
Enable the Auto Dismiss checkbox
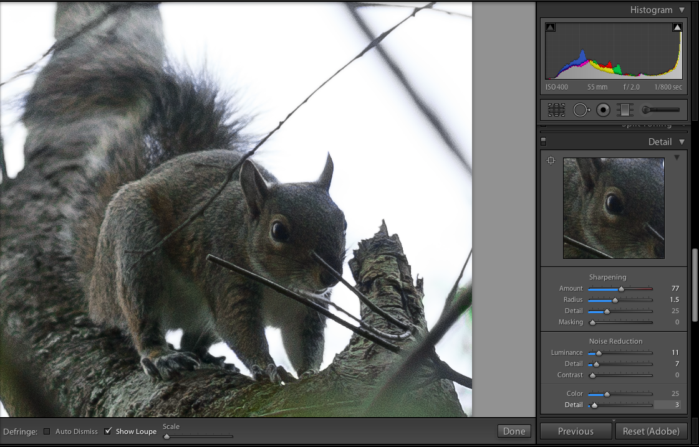point(47,431)
